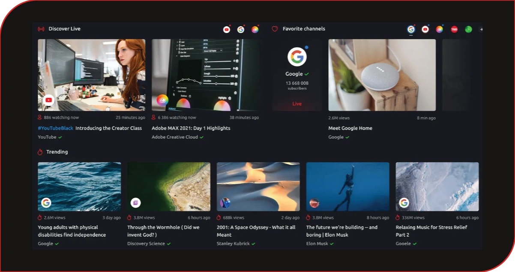
Task: Select Adobe Creative Cloud icon in Favorite channels header
Action: [439, 29]
